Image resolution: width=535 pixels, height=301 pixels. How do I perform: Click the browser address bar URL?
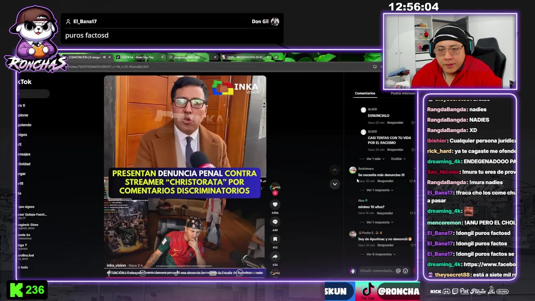pos(108,66)
